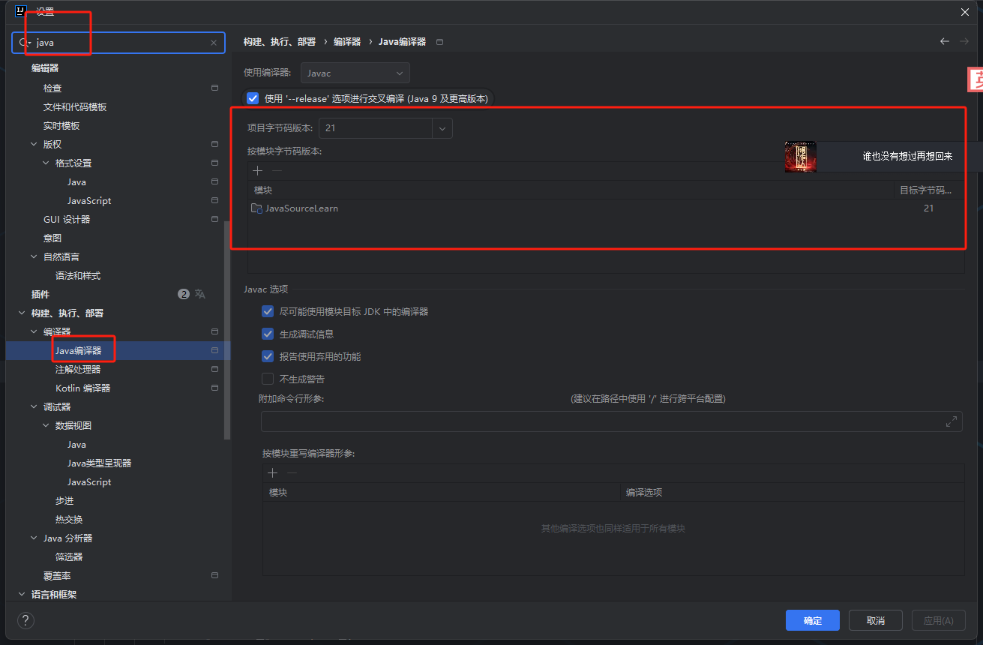Screen dimensions: 983x645
Task: Expand the 语言和框架 tree node
Action: click(22, 594)
